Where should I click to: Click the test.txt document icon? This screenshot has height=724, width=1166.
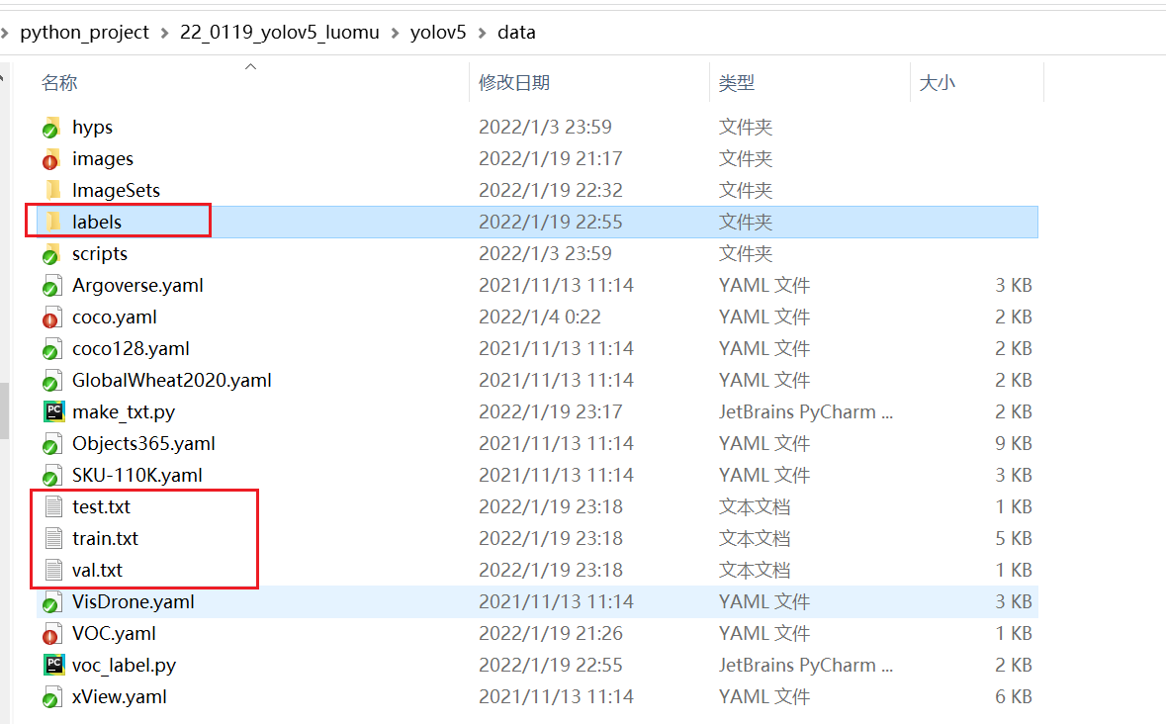click(53, 507)
